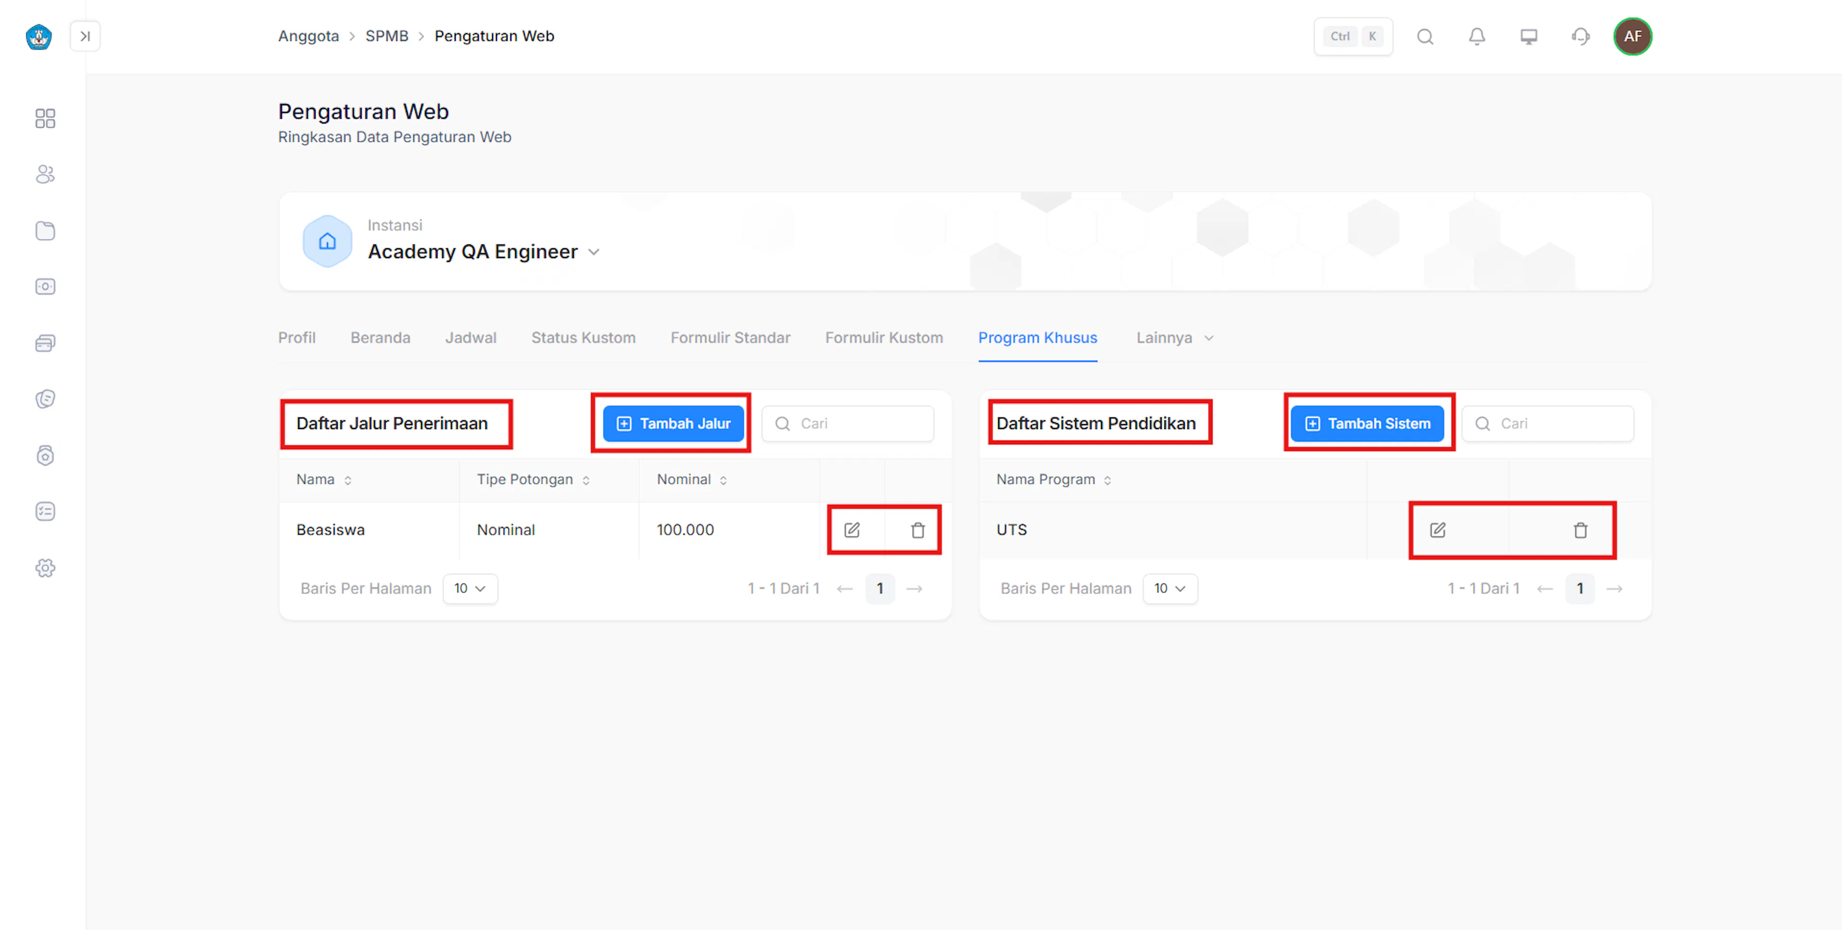The image size is (1842, 930).
Task: Click the Pengaturan Web breadcrumb text
Action: coord(494,36)
